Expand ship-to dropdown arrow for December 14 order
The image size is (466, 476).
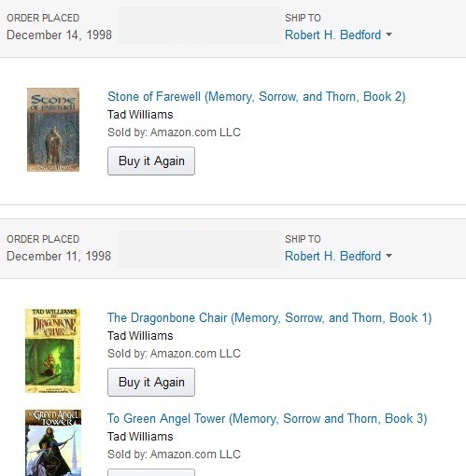(x=388, y=35)
